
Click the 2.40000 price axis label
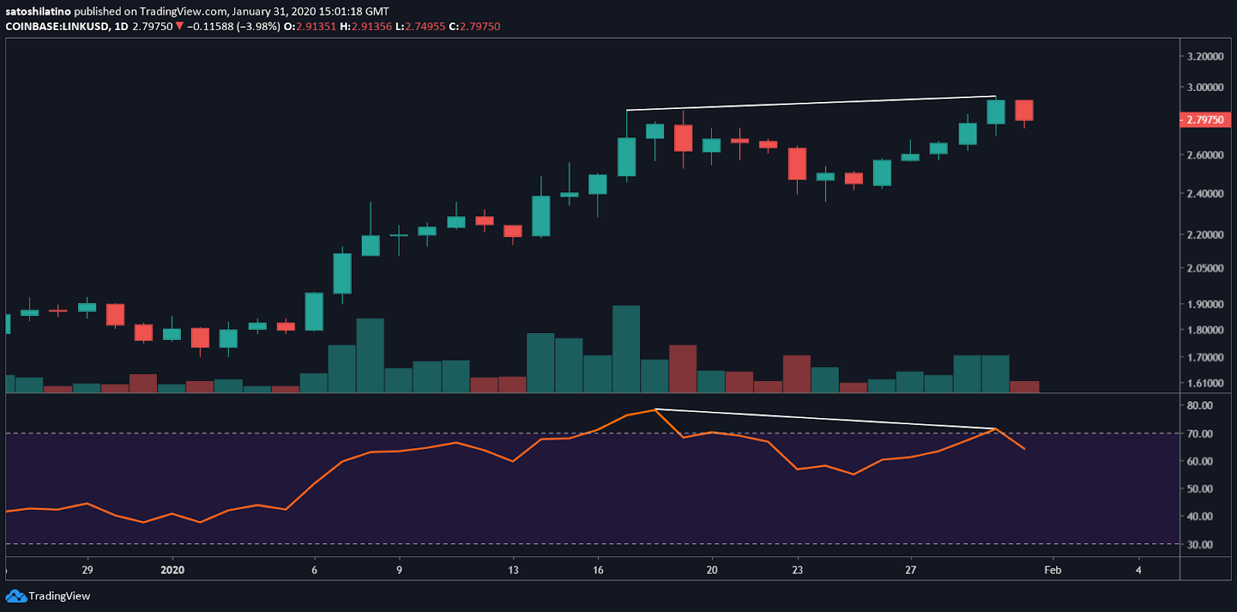tap(1205, 194)
